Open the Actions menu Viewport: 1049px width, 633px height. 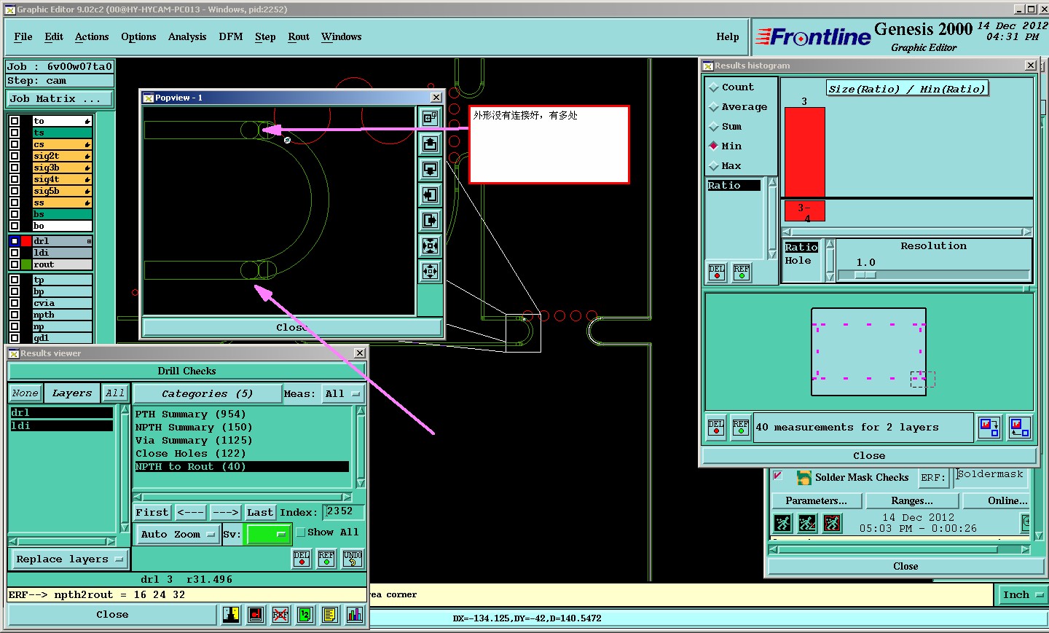92,36
